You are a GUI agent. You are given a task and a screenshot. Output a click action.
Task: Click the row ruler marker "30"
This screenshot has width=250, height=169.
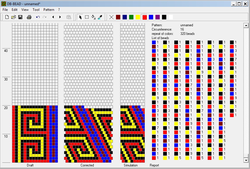tap(6, 79)
